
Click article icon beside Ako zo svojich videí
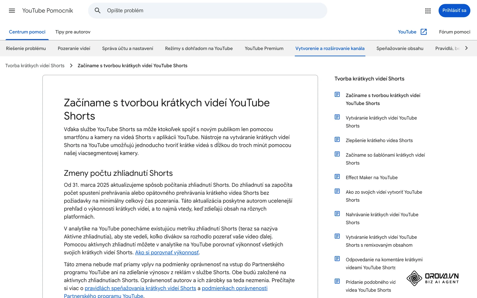[337, 191]
